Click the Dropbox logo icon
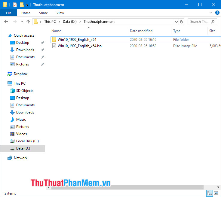The height and width of the screenshot is (197, 221). click(10, 74)
